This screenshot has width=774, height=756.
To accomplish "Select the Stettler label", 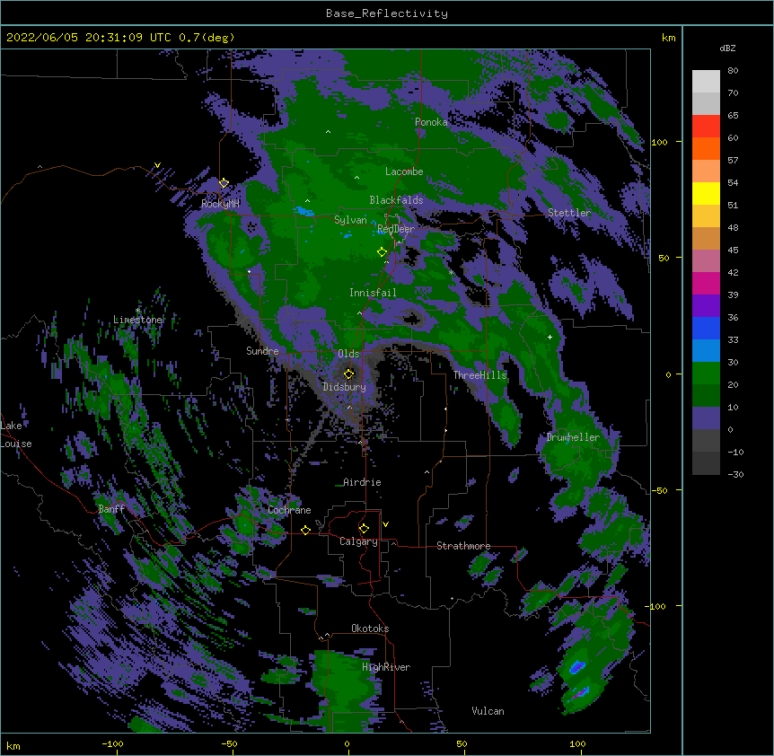I will [x=569, y=213].
